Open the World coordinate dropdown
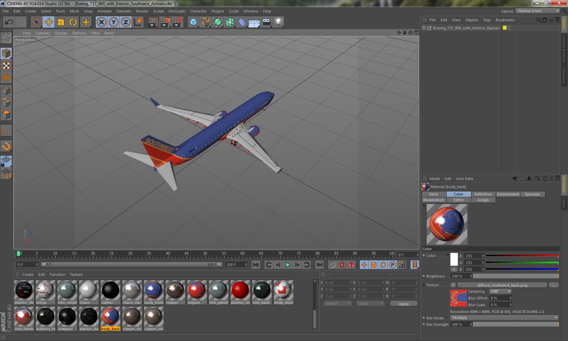This screenshot has width=568, height=341. [x=338, y=304]
